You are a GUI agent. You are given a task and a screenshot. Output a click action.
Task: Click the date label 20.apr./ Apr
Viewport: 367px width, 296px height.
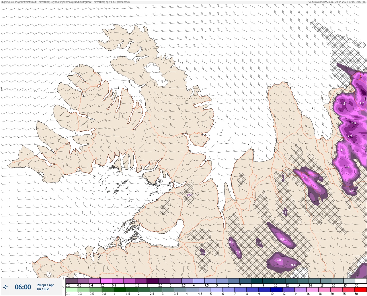(x=45, y=285)
